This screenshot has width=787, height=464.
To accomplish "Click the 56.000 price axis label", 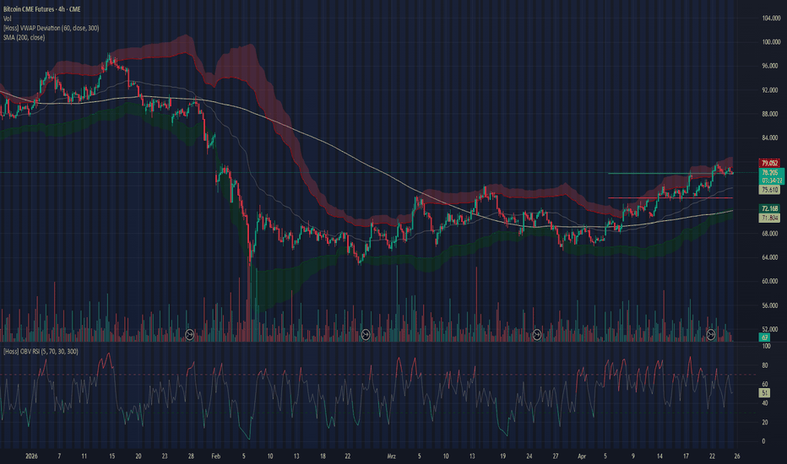I will [771, 305].
